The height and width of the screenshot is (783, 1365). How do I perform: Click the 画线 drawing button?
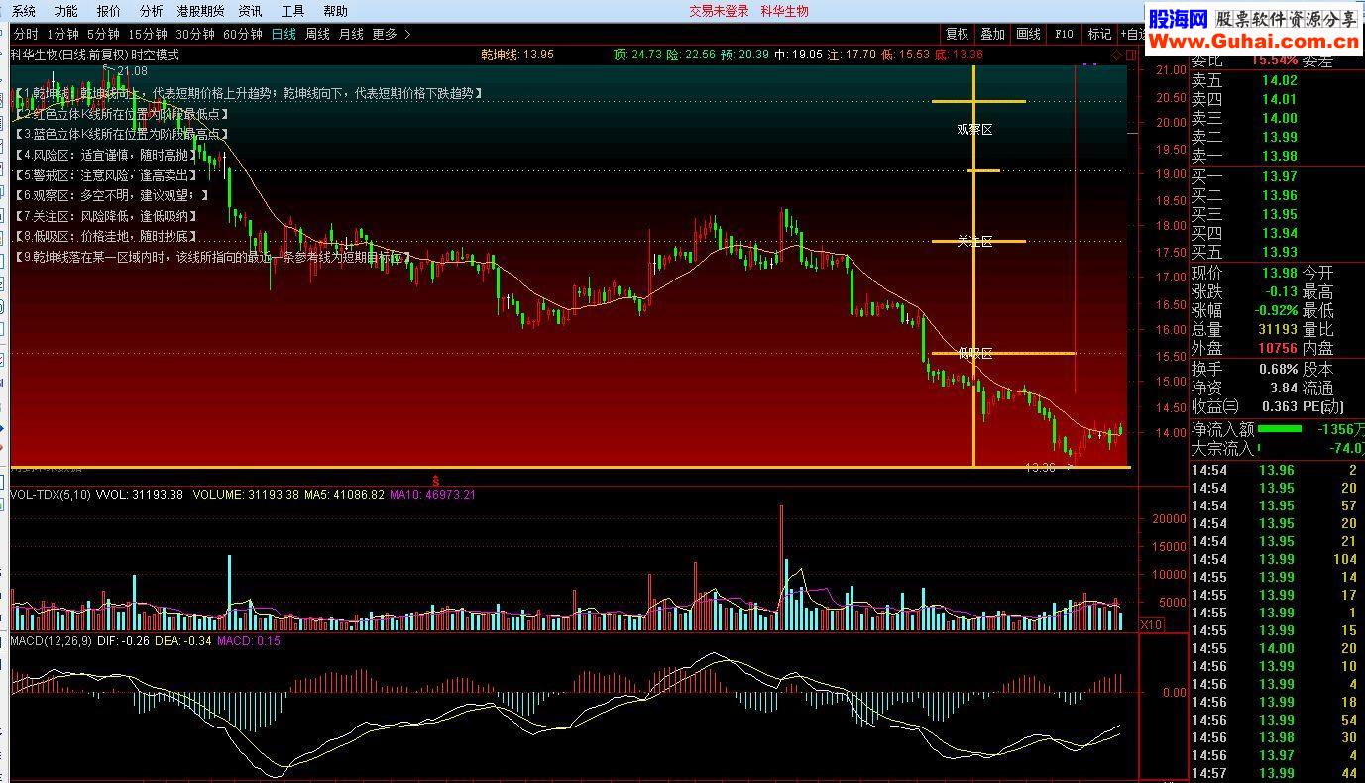pyautogui.click(x=1028, y=34)
